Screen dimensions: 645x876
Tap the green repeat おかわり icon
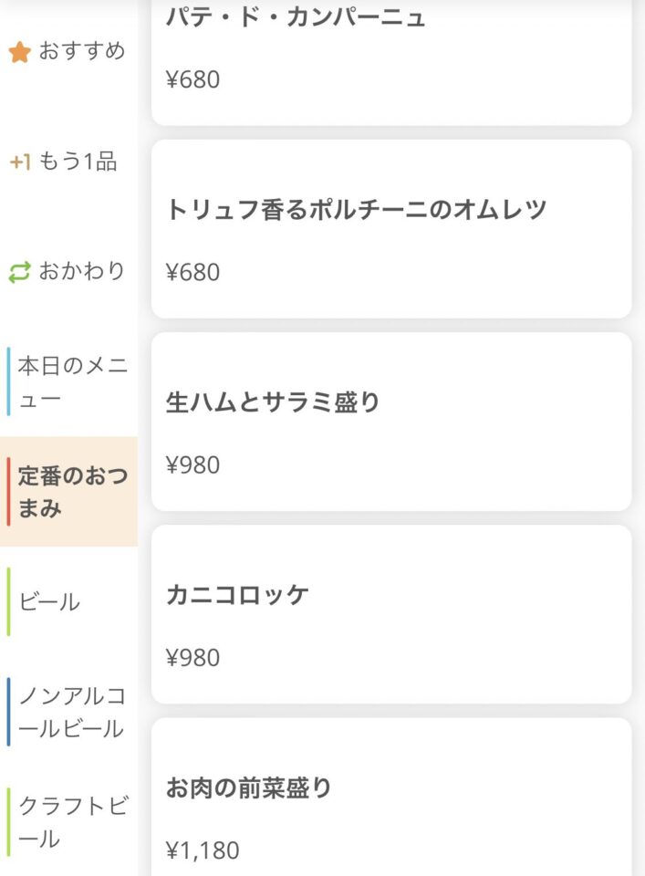pos(19,272)
